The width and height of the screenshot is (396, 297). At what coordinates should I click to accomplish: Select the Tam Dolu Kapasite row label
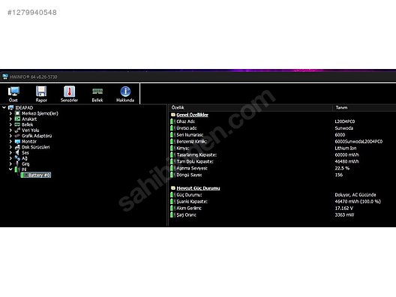coord(195,161)
